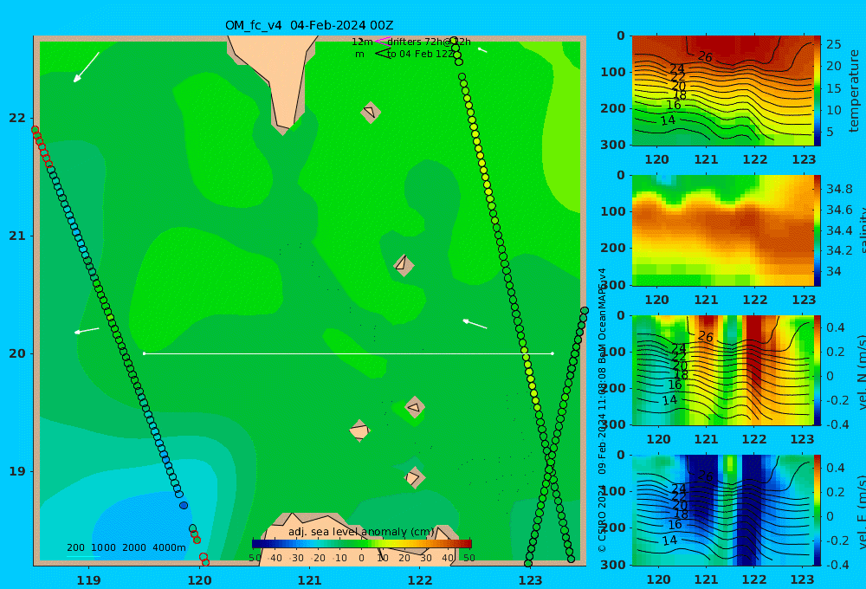Click the '© CSIRO 2024' vertical copyright text
The width and height of the screenshot is (866, 589).
602,519
